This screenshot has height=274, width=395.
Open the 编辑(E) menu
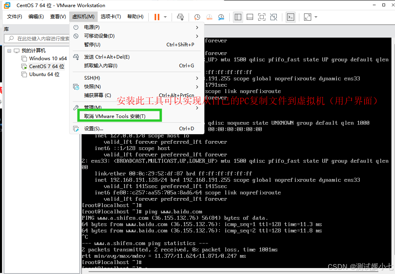tap(36, 17)
